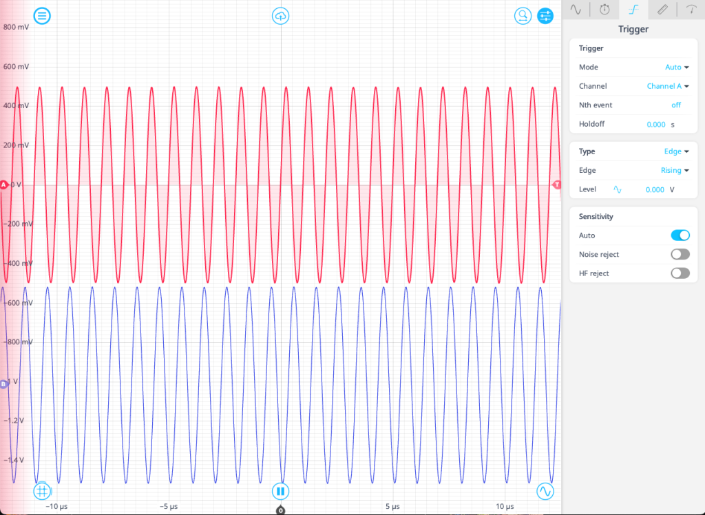Open the hamburger main menu
705x515 pixels.
42,17
